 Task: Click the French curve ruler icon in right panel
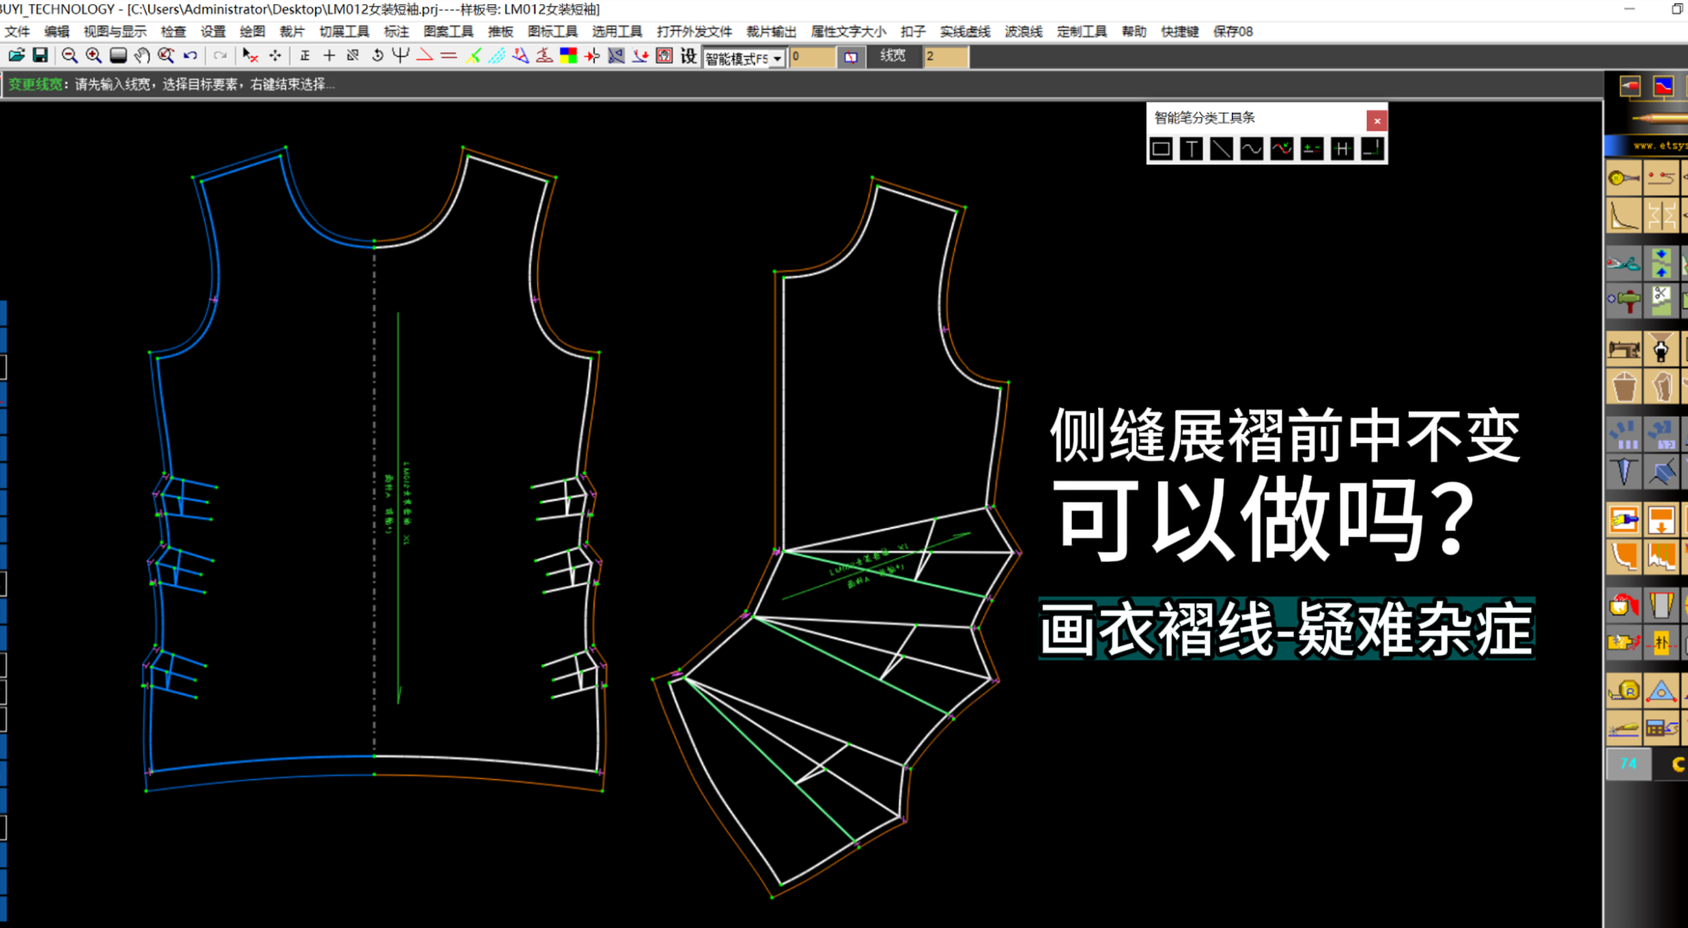(1623, 216)
